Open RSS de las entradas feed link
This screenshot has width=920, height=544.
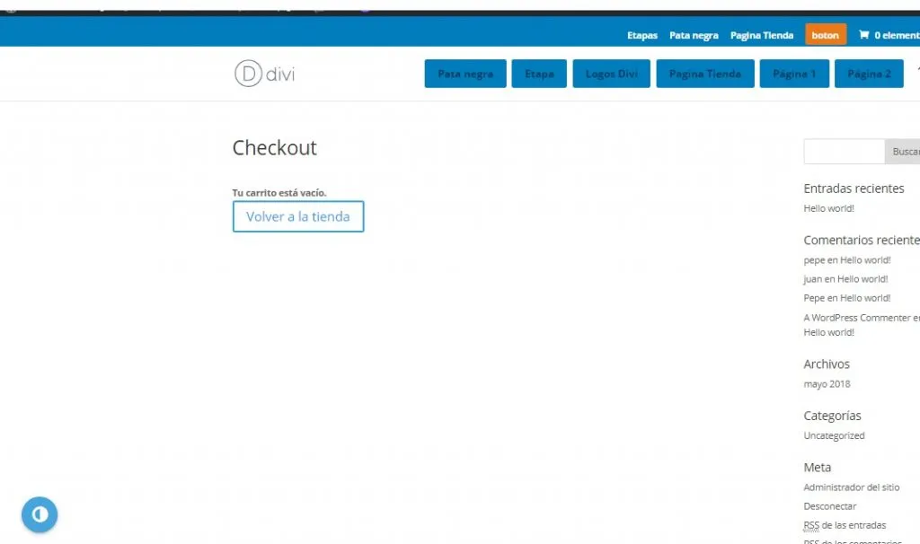845,524
